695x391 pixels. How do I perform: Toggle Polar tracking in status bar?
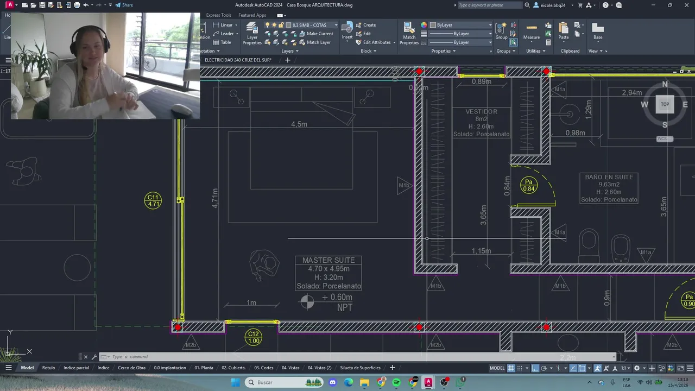tap(544, 368)
